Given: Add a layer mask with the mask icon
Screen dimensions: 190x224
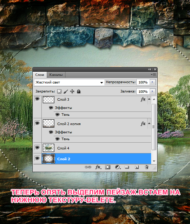Looking at the screenshot, I should pyautogui.click(x=108, y=167).
